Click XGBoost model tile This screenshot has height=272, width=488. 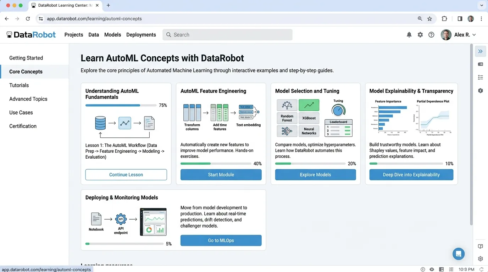(309, 118)
